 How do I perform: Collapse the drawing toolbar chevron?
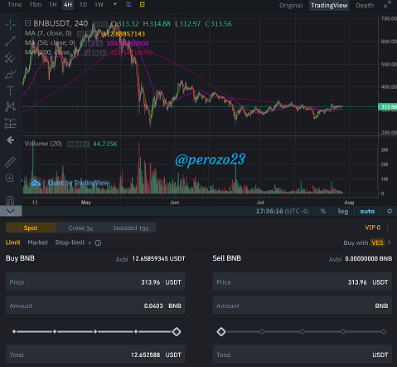[x=11, y=212]
